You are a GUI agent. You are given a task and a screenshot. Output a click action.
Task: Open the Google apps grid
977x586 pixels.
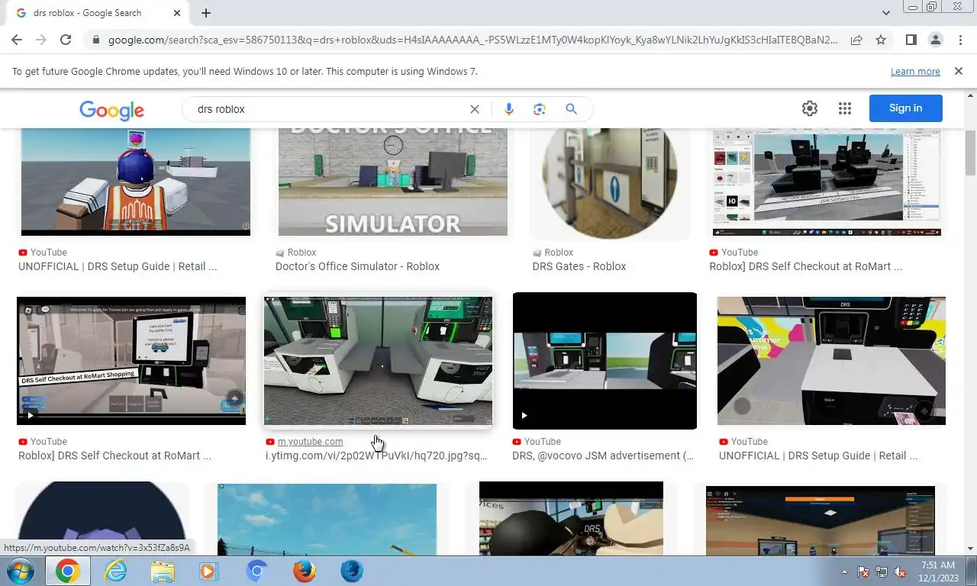[x=844, y=108]
